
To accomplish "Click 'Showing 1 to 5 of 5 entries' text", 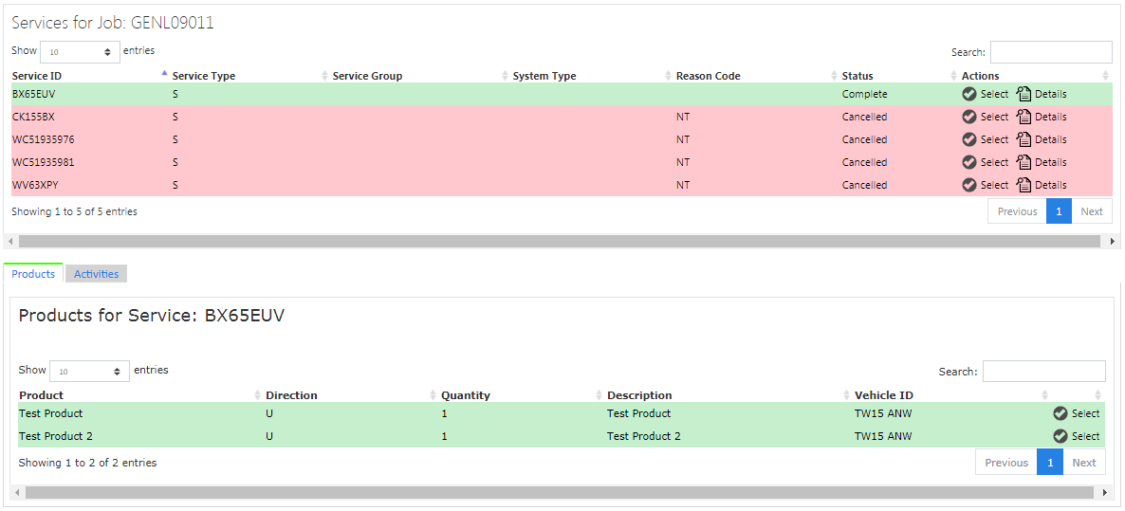I will click(75, 211).
